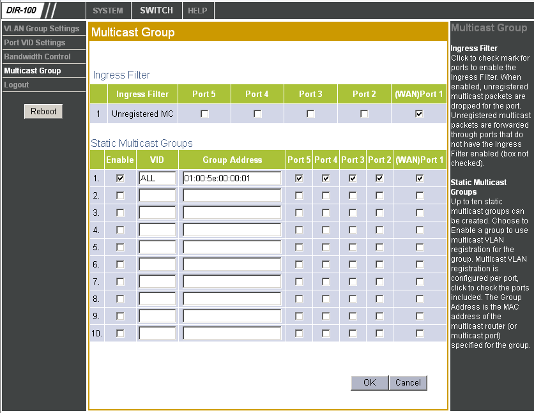Check Enable for static group 8
This screenshot has height=413, width=534.
(x=120, y=299)
